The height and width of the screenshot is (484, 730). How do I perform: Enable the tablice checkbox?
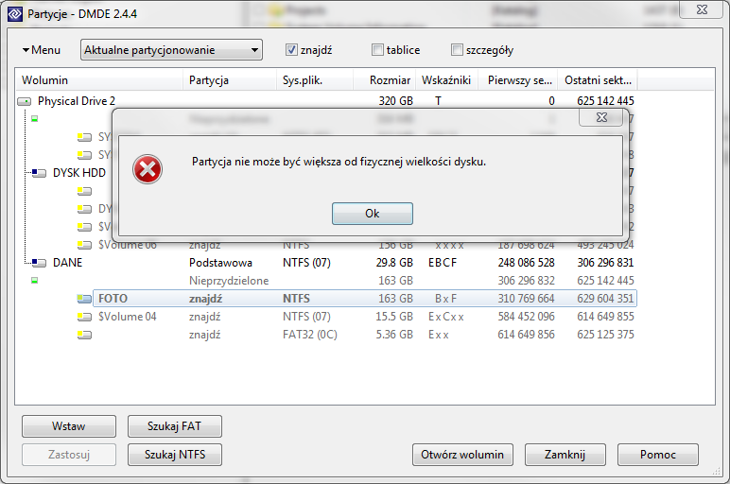pos(377,50)
